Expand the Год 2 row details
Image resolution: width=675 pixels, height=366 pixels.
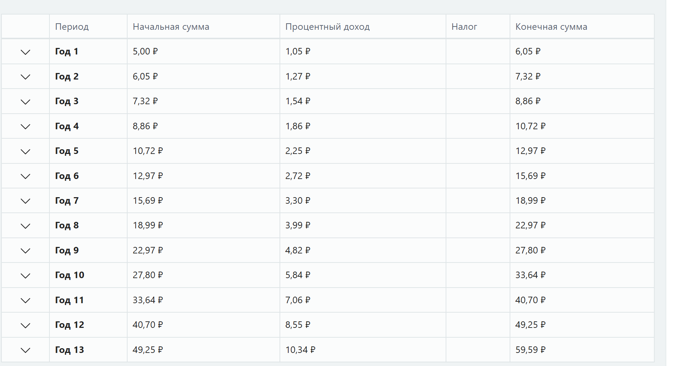click(x=25, y=77)
